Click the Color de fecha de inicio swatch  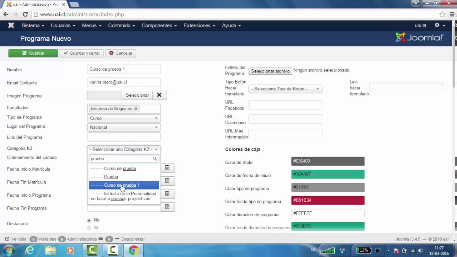(x=328, y=174)
